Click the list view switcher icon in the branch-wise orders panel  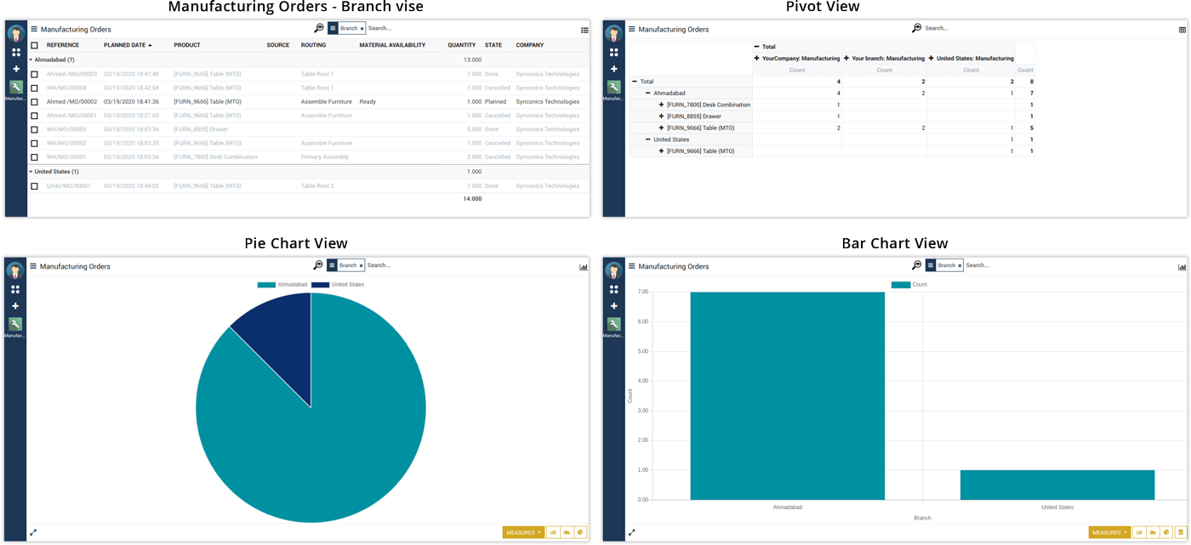tap(584, 30)
